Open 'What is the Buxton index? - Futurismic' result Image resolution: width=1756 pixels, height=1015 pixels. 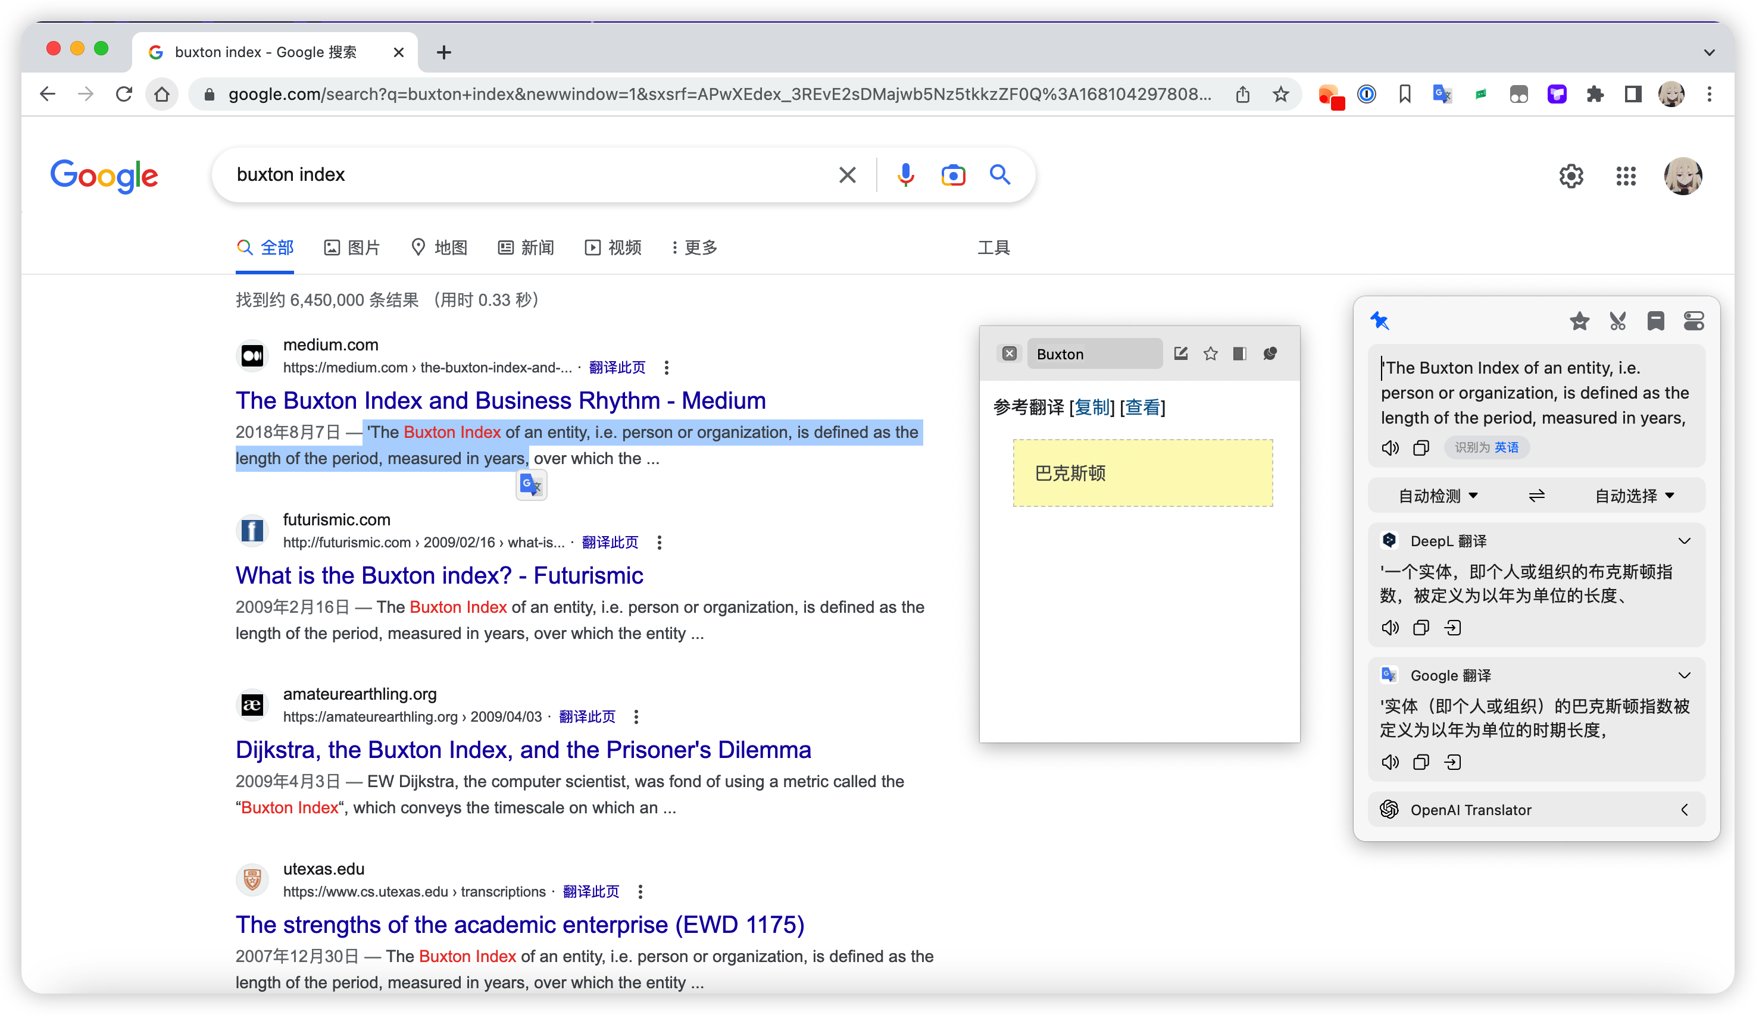point(439,575)
